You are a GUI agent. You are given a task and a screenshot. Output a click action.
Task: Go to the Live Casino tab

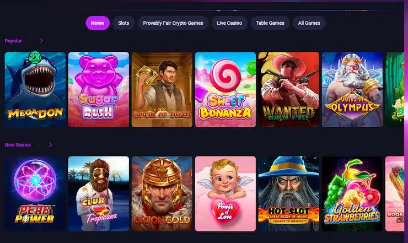[229, 23]
